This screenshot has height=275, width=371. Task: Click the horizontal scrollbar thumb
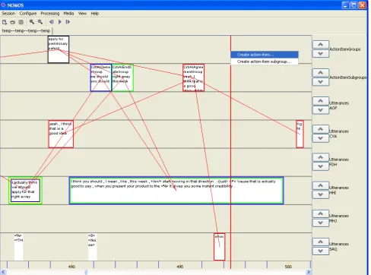86,272
